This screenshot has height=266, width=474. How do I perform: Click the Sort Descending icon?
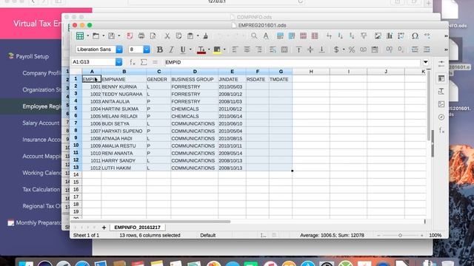click(352, 36)
